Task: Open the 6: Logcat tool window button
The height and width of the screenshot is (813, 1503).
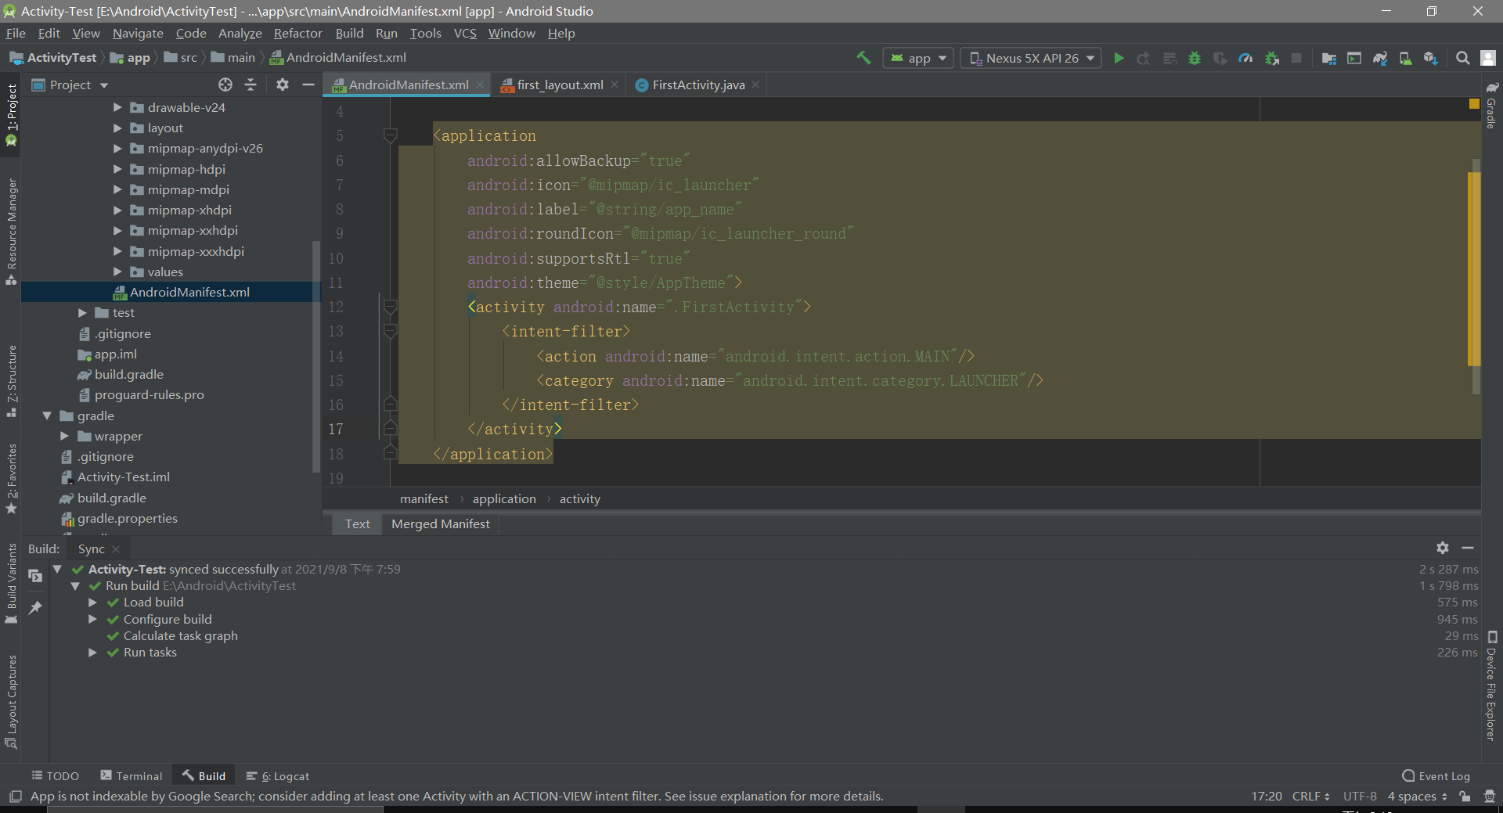Action: (x=278, y=775)
